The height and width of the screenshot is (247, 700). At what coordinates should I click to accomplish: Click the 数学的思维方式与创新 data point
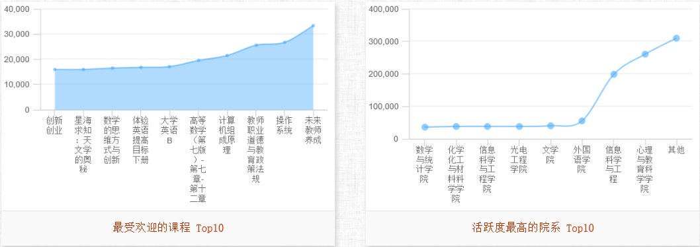[x=112, y=68]
